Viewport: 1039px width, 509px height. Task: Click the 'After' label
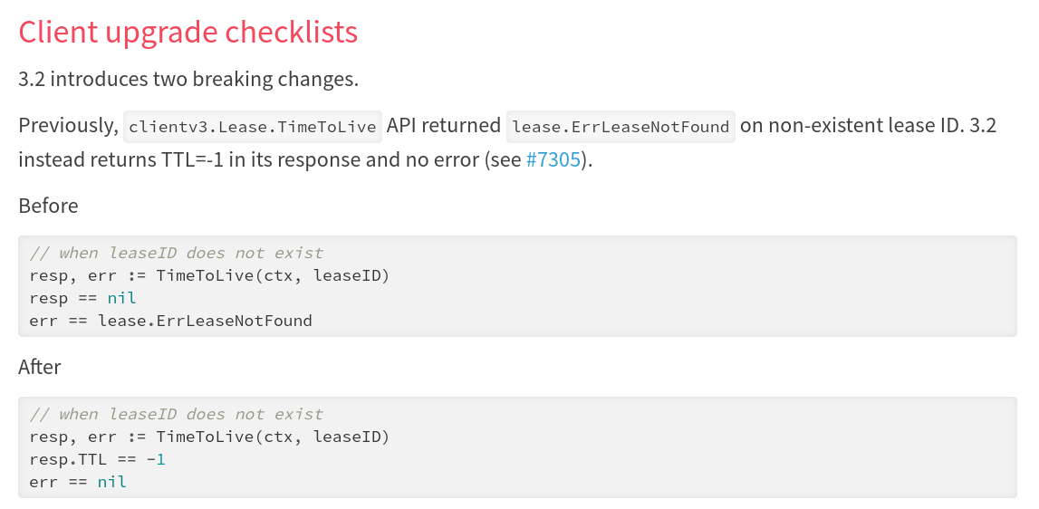(40, 367)
